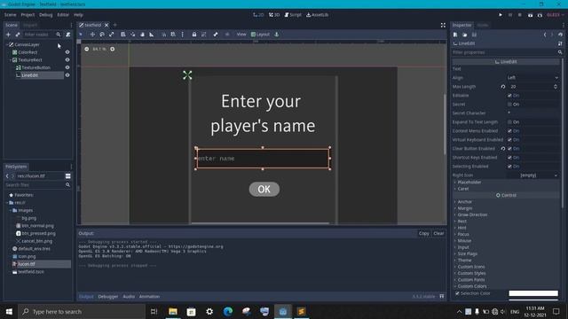Open the Debug menu

point(45,15)
